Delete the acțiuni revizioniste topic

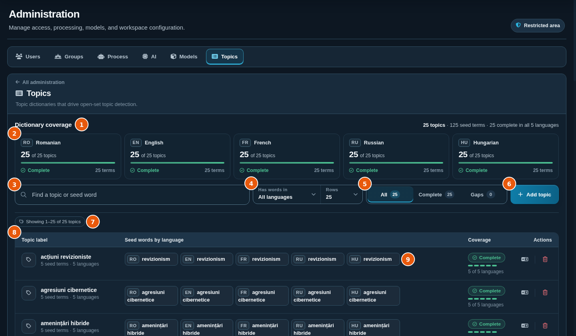tap(545, 259)
